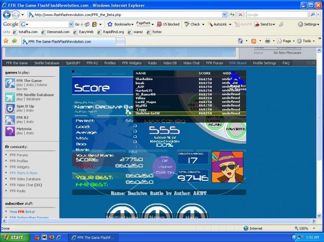Click the red Stop loading button

[x=240, y=15]
